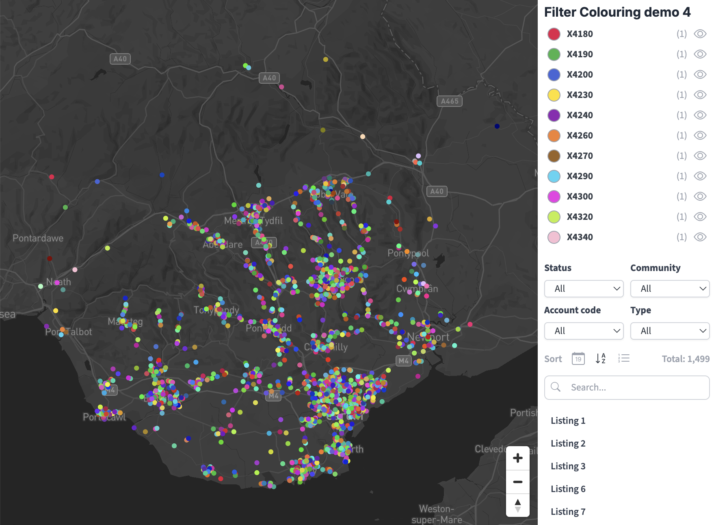The image size is (714, 525).
Task: Open the Community filter dropdown
Action: point(670,289)
